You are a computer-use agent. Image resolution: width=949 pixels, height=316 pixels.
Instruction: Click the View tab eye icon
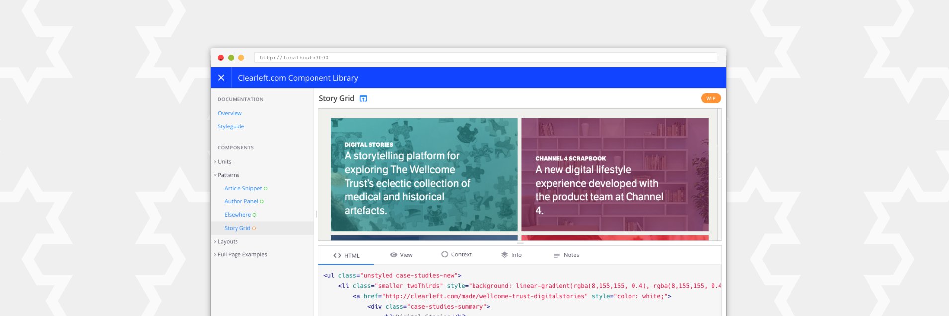tap(394, 255)
